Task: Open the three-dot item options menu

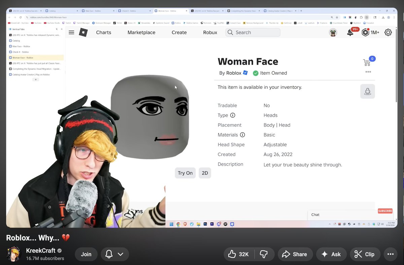Action: coord(368,72)
